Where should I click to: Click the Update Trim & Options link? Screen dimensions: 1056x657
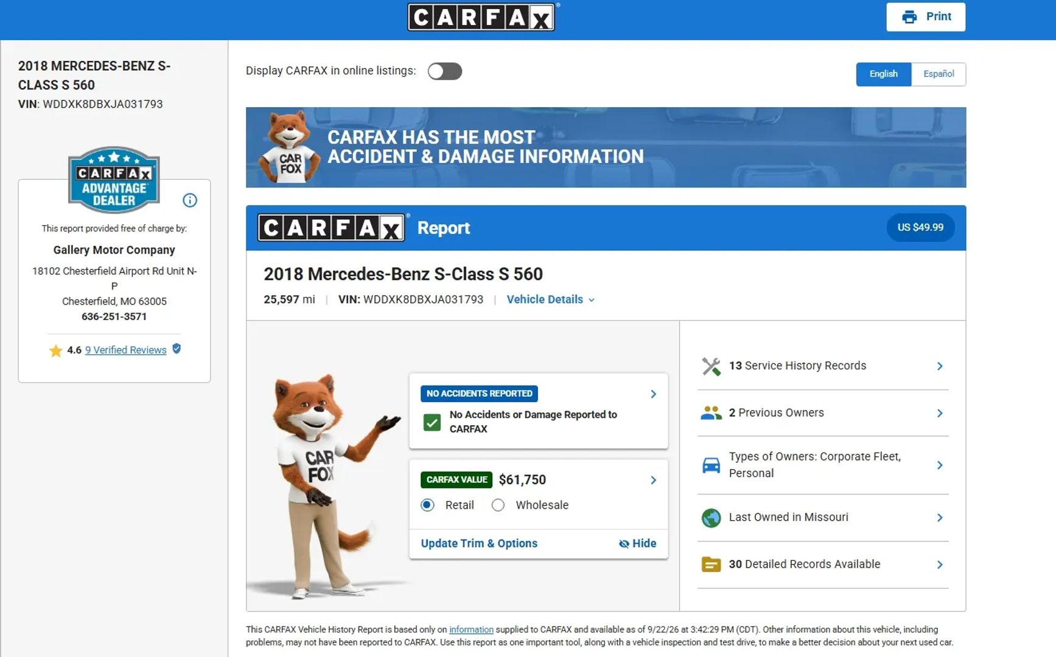pos(479,543)
